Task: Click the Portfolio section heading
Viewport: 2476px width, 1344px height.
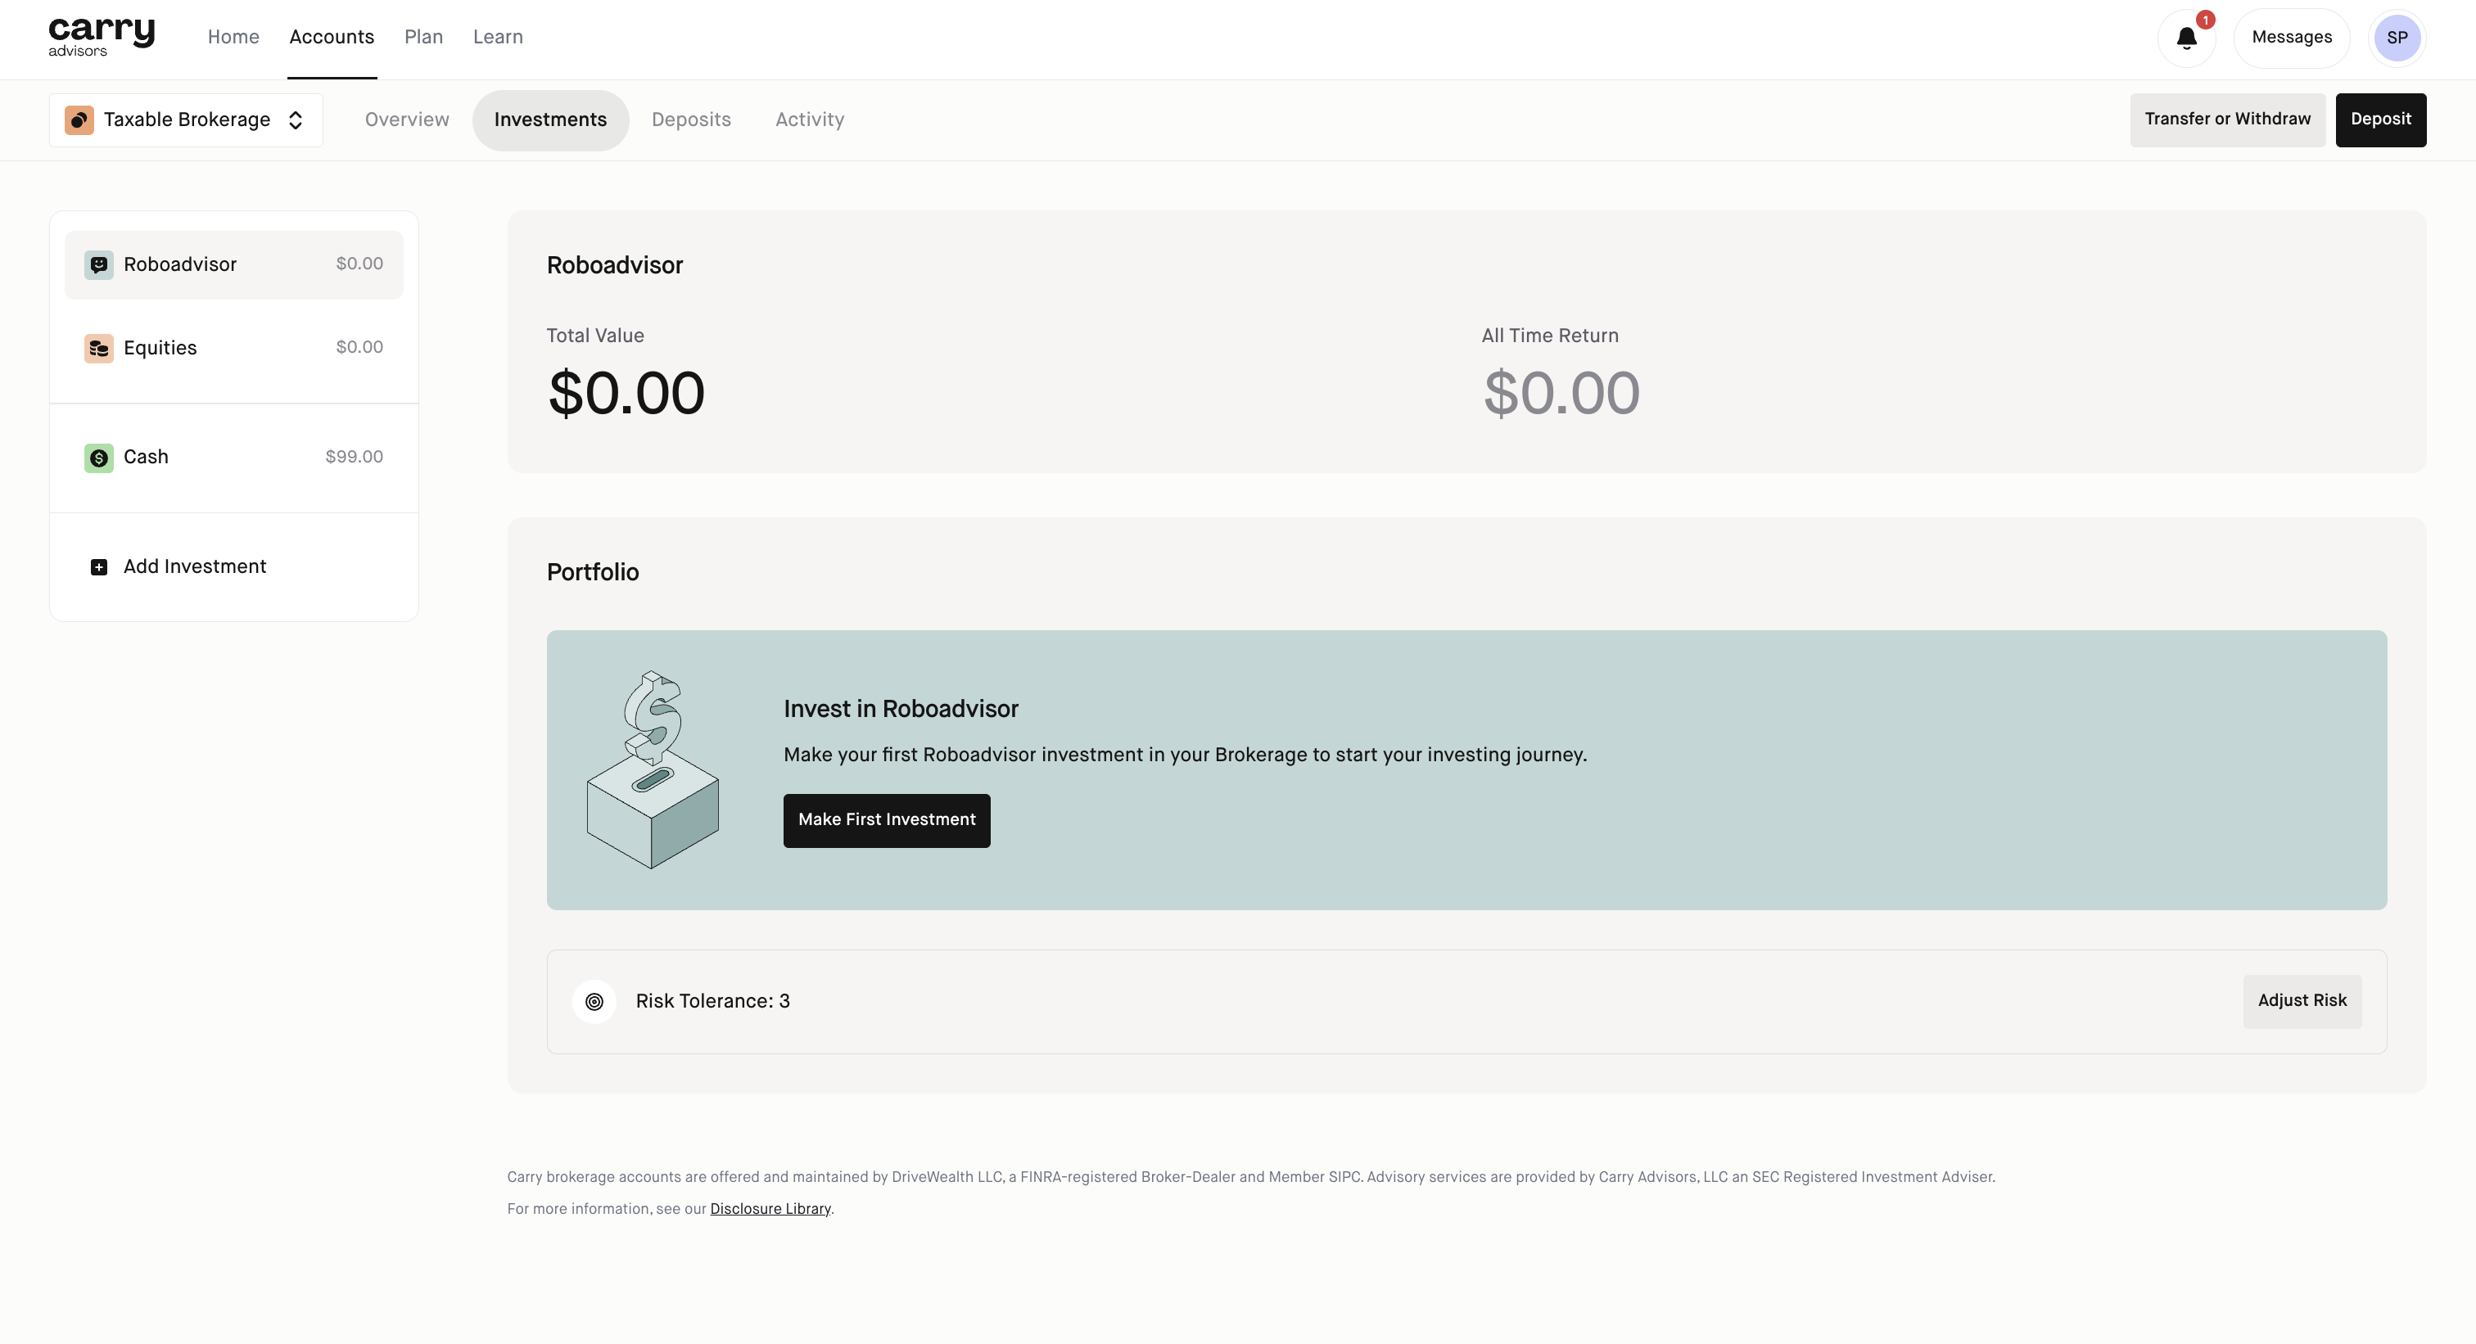Action: pos(592,573)
